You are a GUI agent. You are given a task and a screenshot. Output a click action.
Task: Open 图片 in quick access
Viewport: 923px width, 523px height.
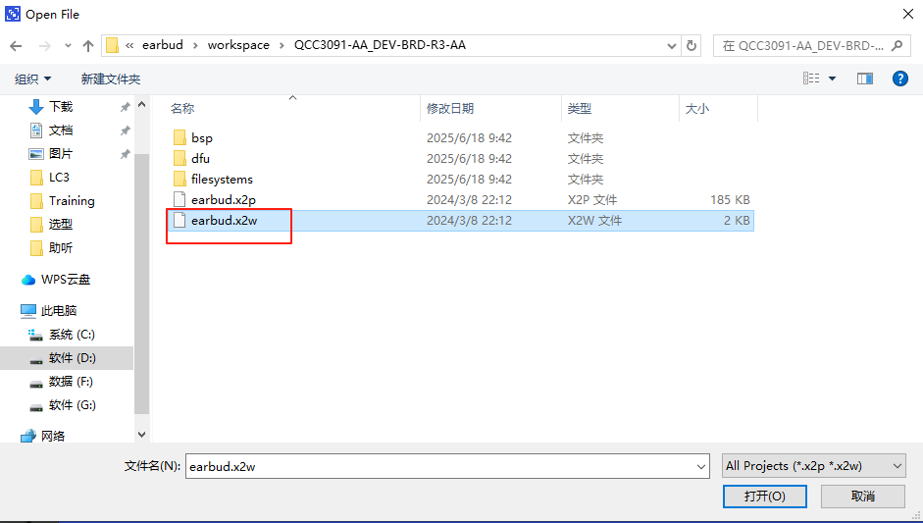point(61,154)
